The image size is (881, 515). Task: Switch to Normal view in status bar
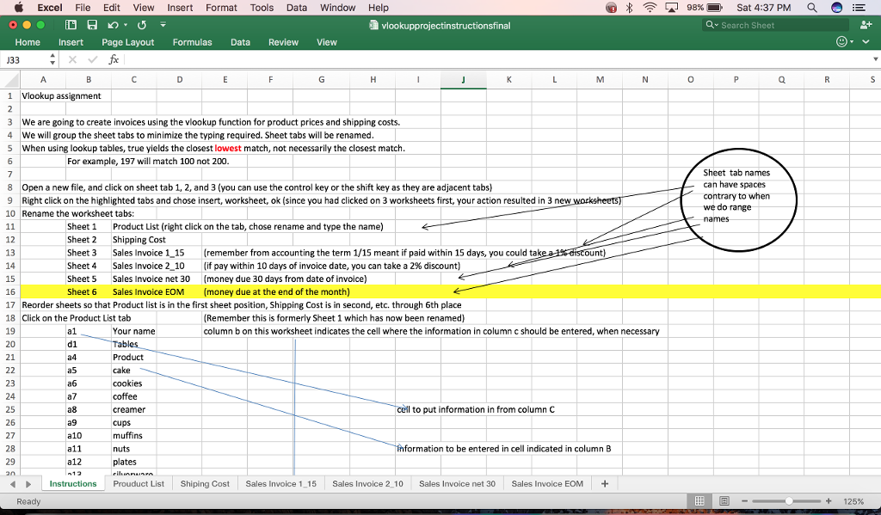701,501
